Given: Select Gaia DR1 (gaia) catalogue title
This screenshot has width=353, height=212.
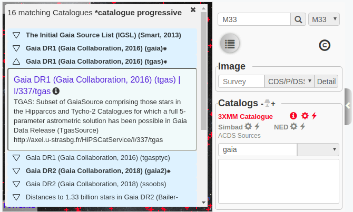Looking at the screenshot, I should (x=96, y=48).
